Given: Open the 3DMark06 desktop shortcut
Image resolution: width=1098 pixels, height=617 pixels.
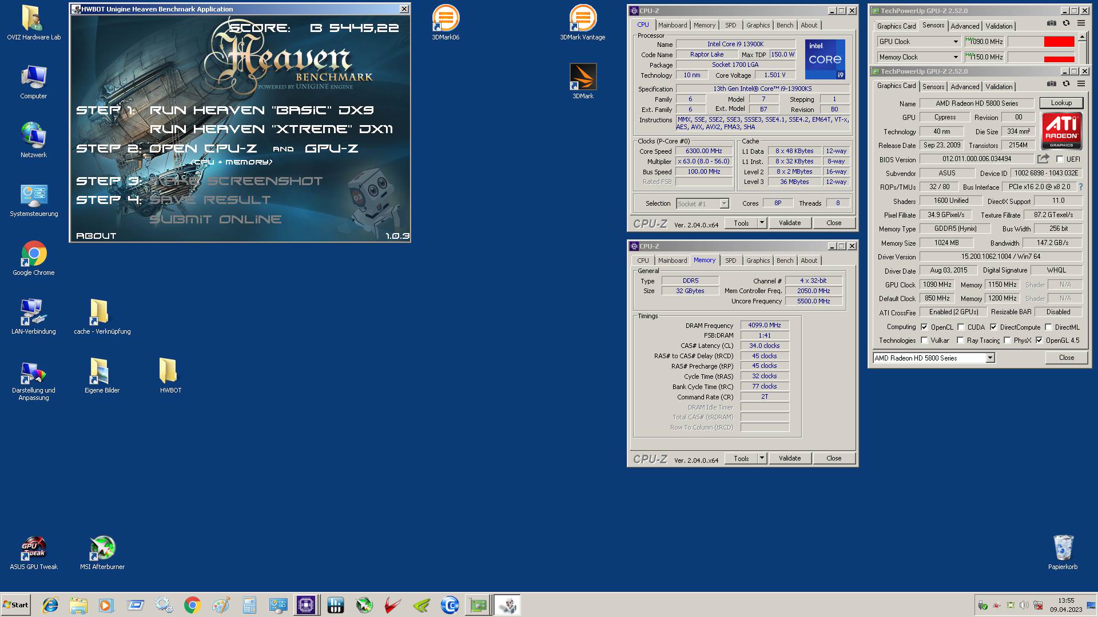Looking at the screenshot, I should click(x=445, y=23).
